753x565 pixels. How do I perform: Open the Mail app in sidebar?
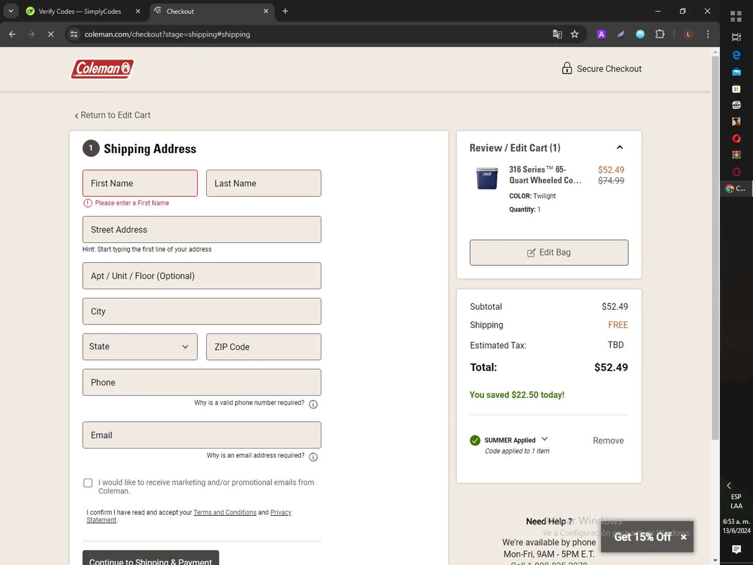pyautogui.click(x=736, y=72)
